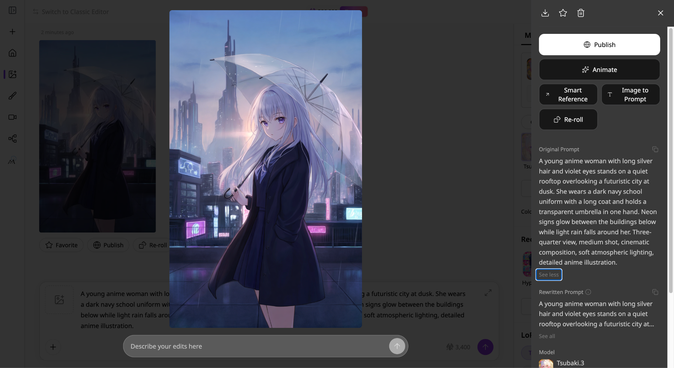Expand the prompt box with arrows icon
The height and width of the screenshot is (368, 674).
point(488,293)
